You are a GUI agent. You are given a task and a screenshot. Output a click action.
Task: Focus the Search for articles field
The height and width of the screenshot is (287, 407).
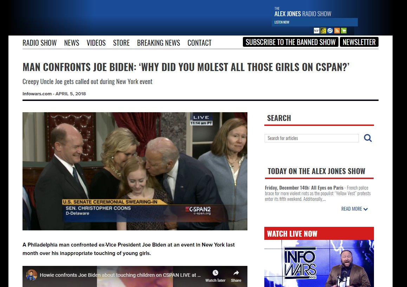click(x=311, y=138)
